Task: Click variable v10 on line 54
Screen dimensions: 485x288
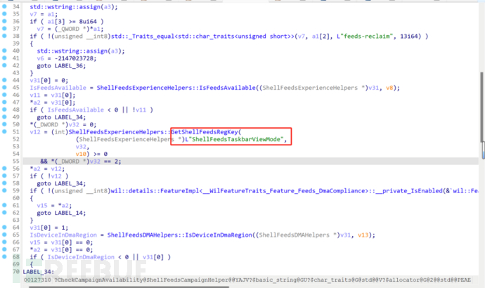Action: pos(81,154)
